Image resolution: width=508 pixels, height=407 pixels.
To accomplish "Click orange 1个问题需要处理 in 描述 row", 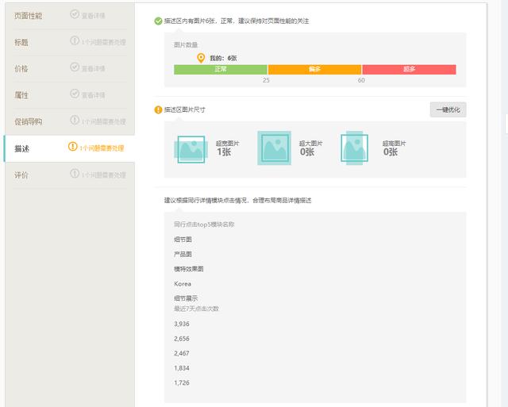I will [102, 148].
